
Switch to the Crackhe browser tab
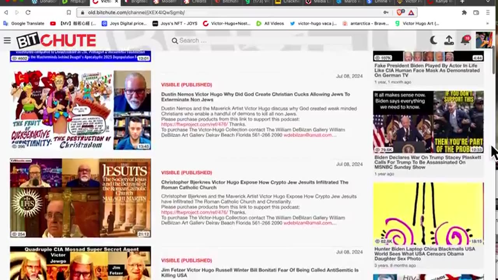coord(287,2)
